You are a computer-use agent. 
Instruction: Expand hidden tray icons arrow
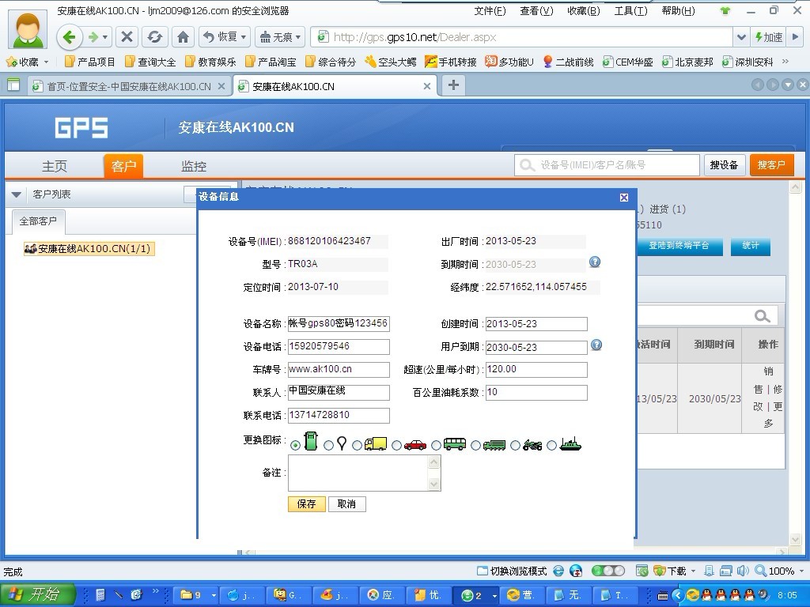tap(677, 595)
